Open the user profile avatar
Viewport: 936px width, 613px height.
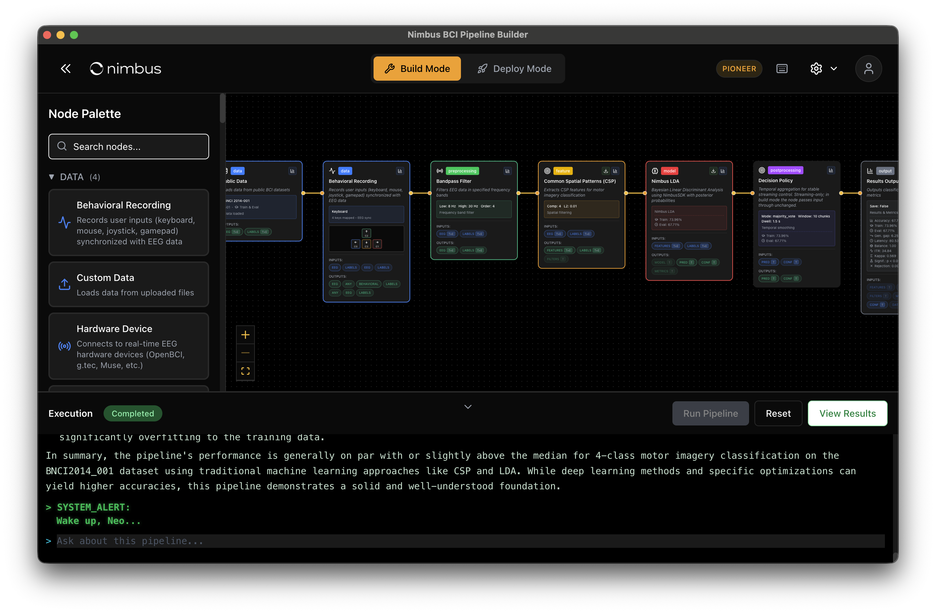(868, 69)
